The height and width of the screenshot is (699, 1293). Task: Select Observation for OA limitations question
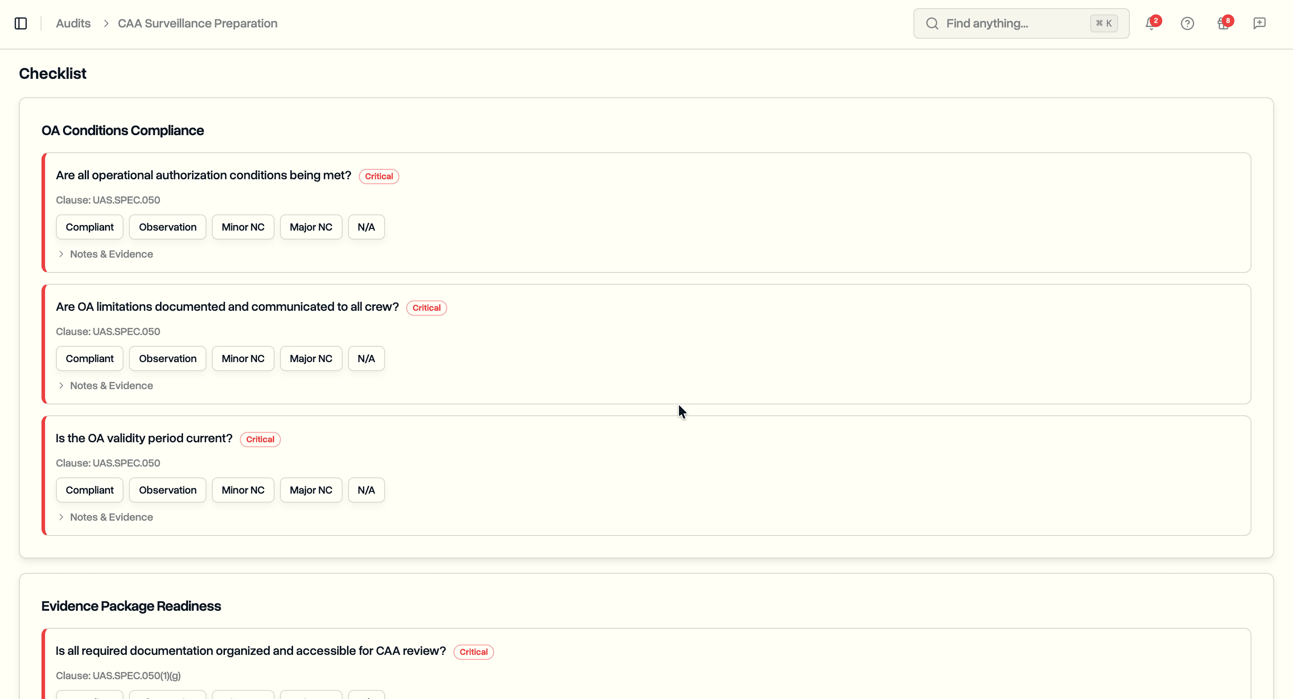[167, 358]
